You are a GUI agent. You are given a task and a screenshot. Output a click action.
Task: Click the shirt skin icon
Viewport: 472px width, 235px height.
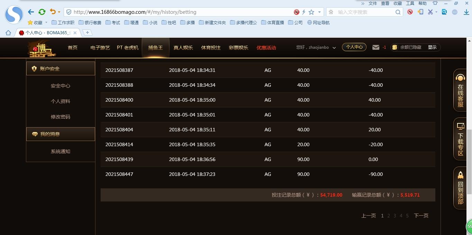(x=435, y=3)
